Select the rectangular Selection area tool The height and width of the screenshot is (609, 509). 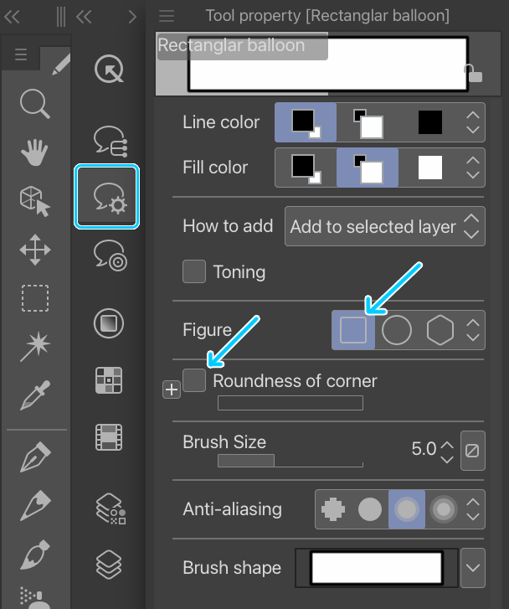click(x=35, y=297)
